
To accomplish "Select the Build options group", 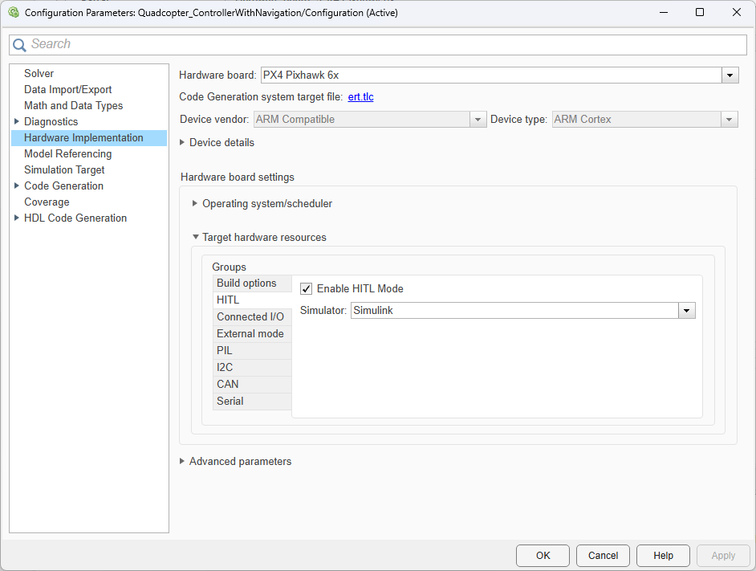I will [252, 283].
